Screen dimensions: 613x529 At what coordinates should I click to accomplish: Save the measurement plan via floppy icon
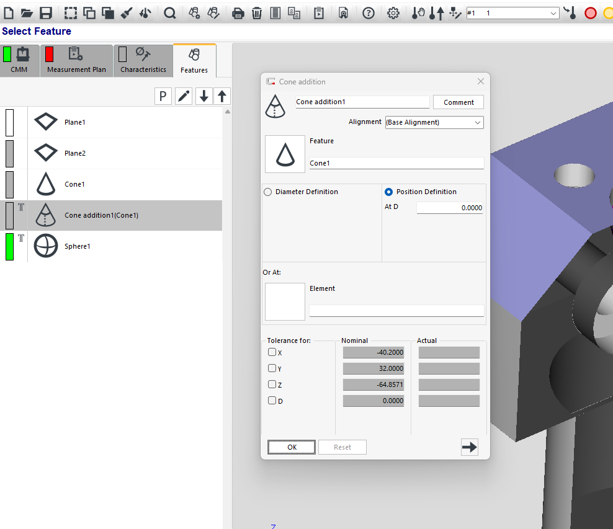(x=45, y=13)
